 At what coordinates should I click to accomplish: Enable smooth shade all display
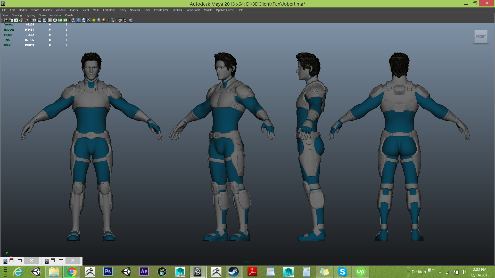pos(78,20)
